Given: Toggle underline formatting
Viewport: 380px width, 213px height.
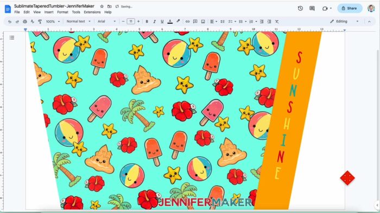Looking at the screenshot, I should click(x=162, y=22).
